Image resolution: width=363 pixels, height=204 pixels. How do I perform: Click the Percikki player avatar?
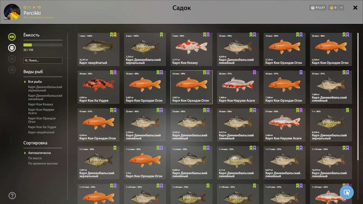click(12, 12)
